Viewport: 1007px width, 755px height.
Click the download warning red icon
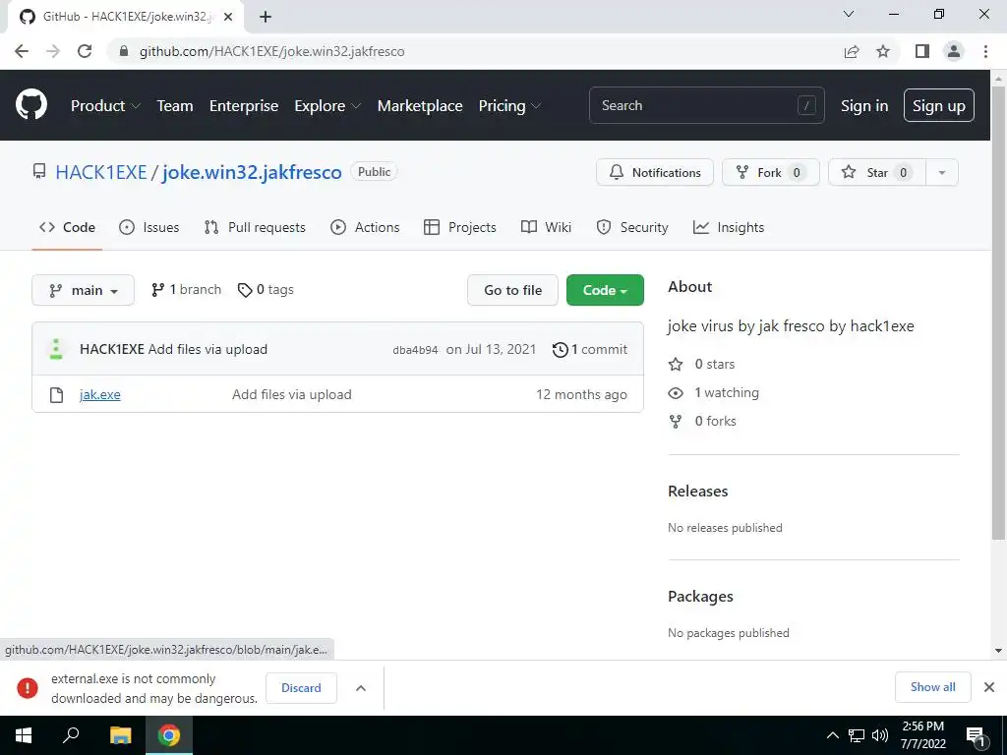tap(27, 687)
